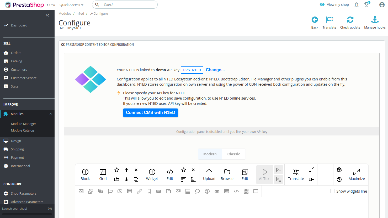Screen dimensions: 388x218
Task: Click the PRSTN1ED API key box
Action: click(x=192, y=70)
